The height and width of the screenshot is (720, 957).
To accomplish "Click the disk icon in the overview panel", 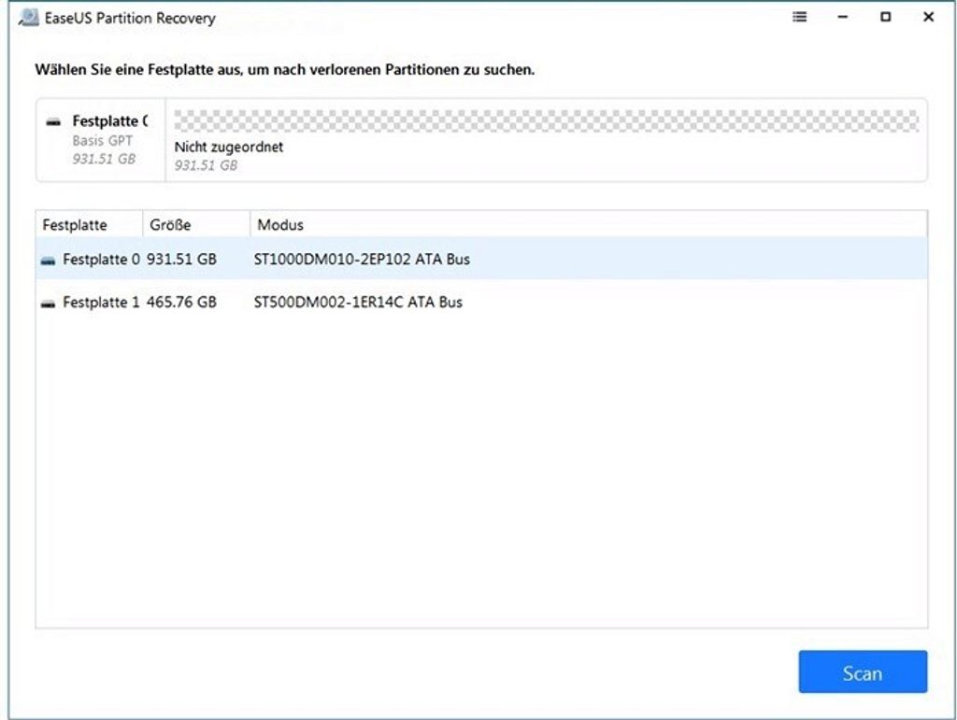I will coord(55,122).
